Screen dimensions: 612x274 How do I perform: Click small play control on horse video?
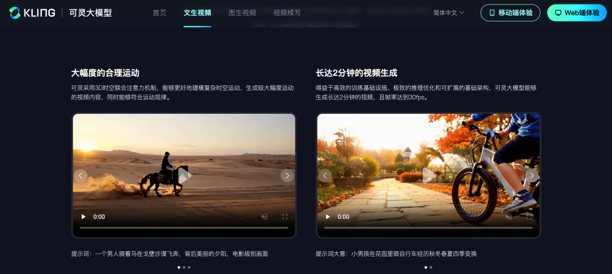coord(83,217)
